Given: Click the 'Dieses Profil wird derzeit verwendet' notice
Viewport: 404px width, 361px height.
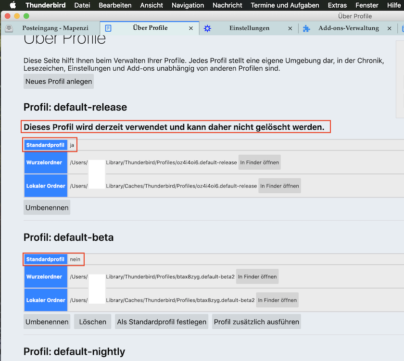Looking at the screenshot, I should pos(174,127).
